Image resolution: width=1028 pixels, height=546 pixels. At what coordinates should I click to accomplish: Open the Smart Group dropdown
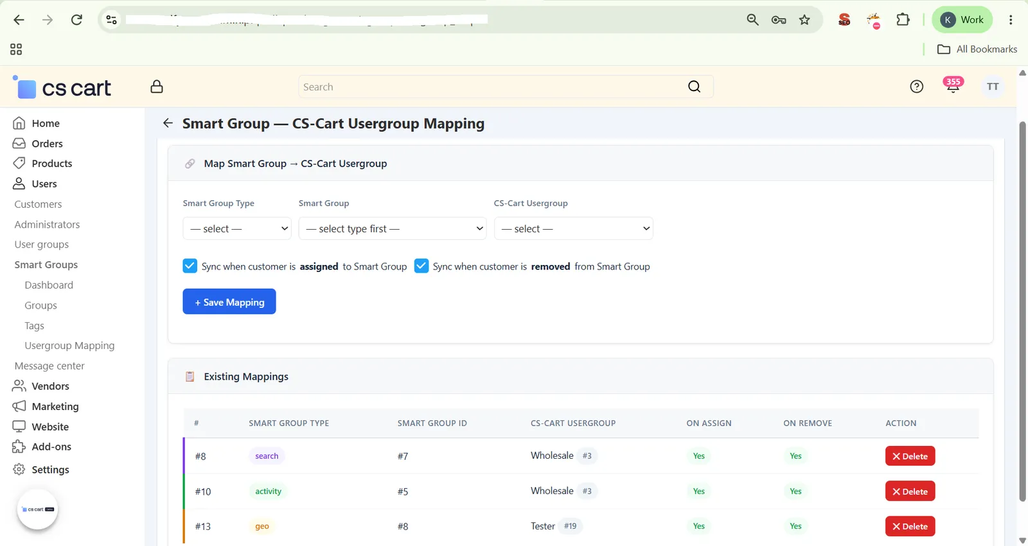393,228
